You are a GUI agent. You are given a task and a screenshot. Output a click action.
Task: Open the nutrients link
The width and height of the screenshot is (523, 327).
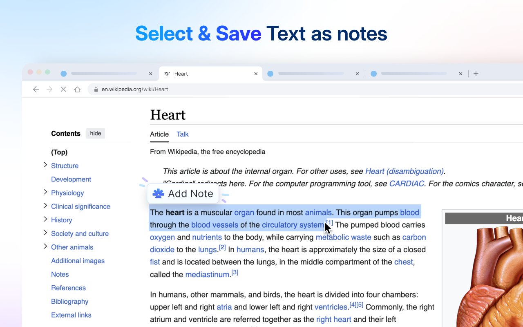click(x=207, y=237)
